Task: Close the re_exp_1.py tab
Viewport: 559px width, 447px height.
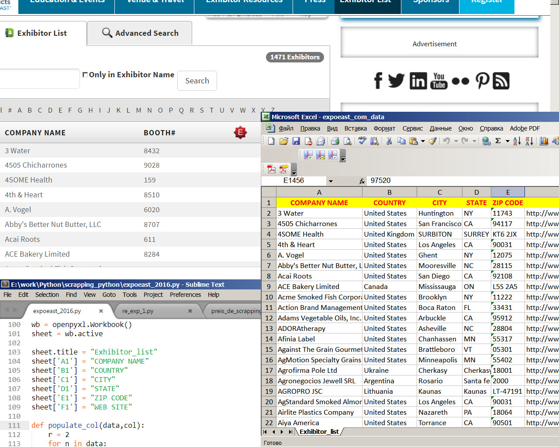Action: [190, 311]
